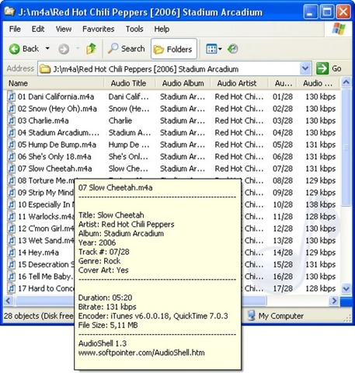Select file icon of 14 Hey.m4a

[x=12, y=253]
